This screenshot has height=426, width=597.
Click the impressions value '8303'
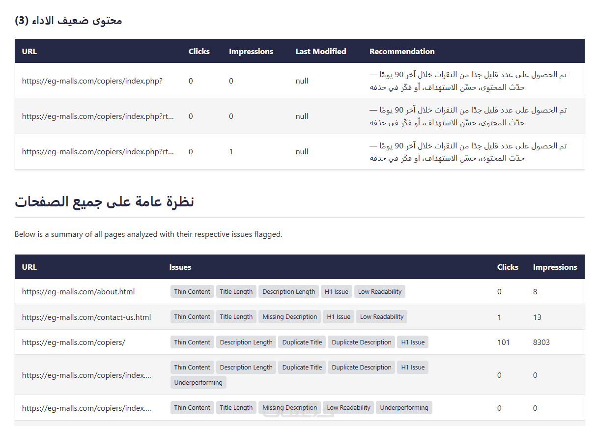(541, 342)
